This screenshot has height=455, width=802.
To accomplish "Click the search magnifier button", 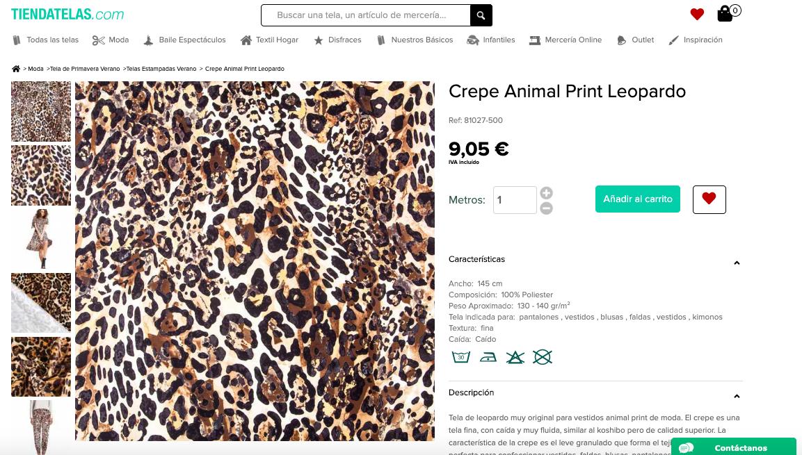I will click(481, 15).
